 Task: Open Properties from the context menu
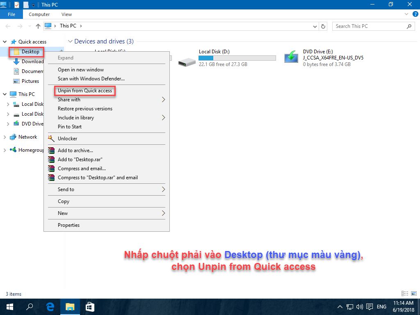[68, 225]
